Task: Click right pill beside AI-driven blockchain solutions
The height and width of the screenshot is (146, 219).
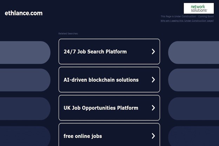Action: [x=194, y=80]
